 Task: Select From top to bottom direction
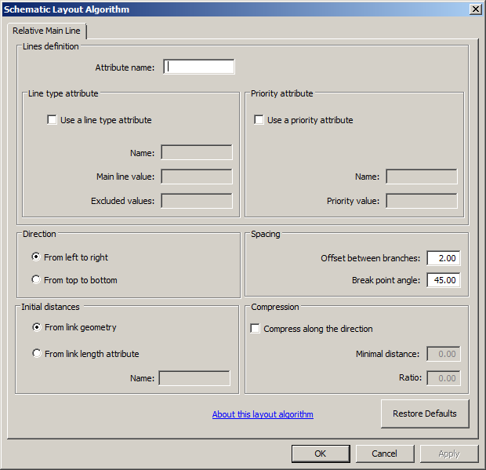(x=36, y=279)
